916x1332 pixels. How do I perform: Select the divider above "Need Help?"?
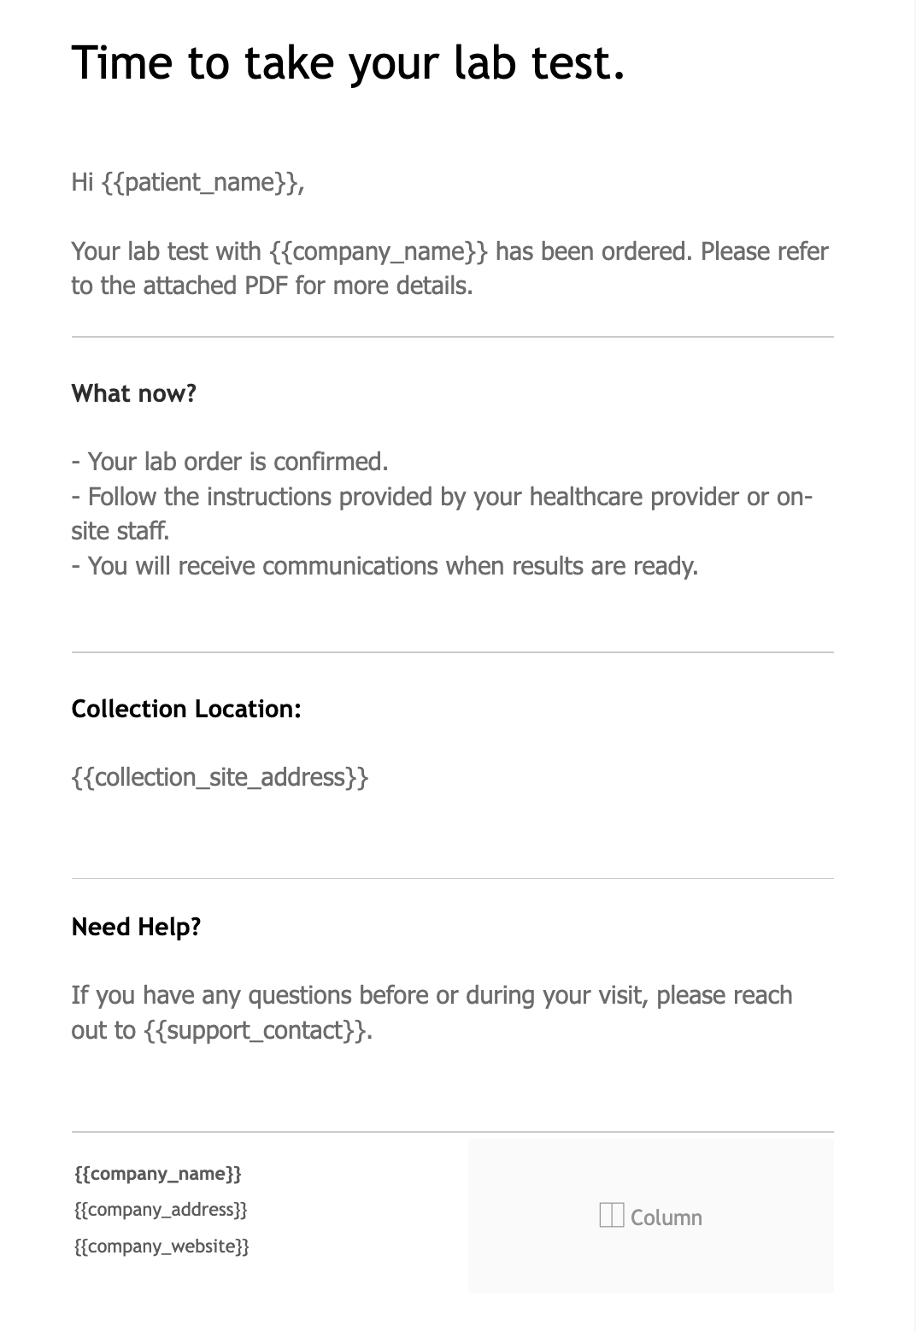coord(452,878)
